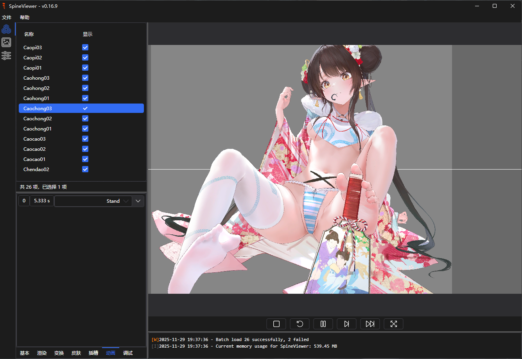Toggle display checkbox for Caocao03
Screen dimensions: 522x359
click(x=85, y=139)
